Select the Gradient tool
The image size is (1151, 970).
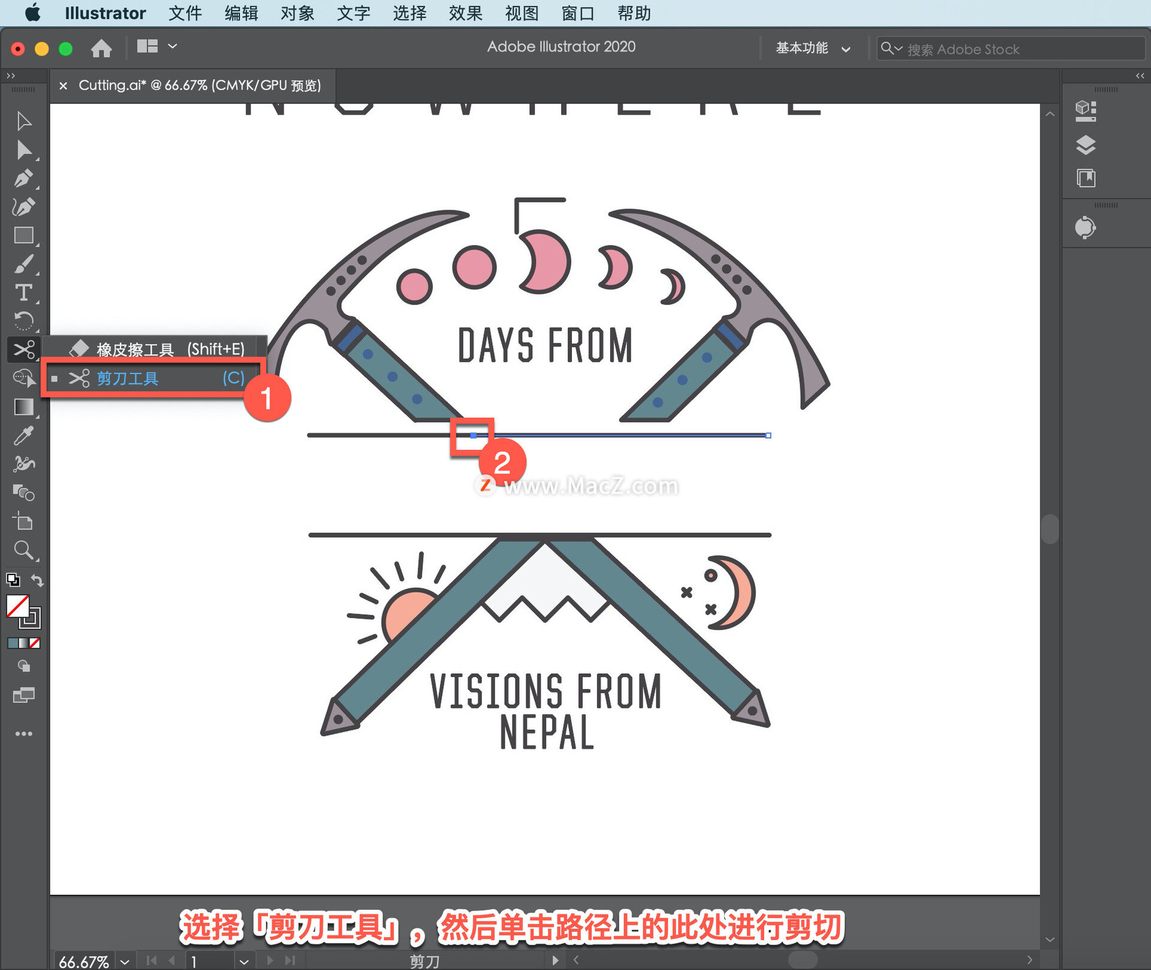coord(23,407)
